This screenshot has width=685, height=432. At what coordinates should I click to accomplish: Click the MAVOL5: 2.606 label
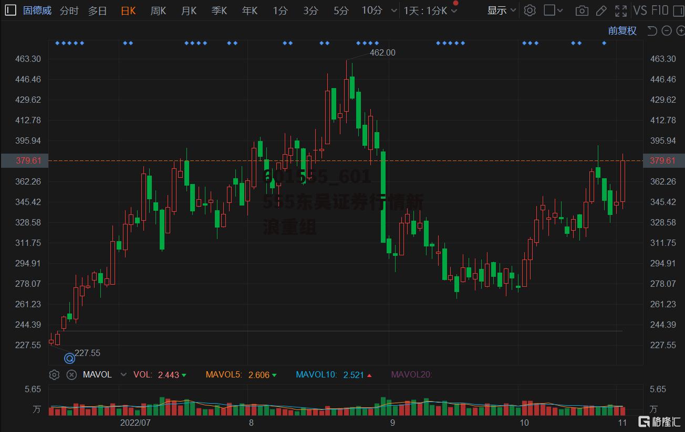(241, 374)
